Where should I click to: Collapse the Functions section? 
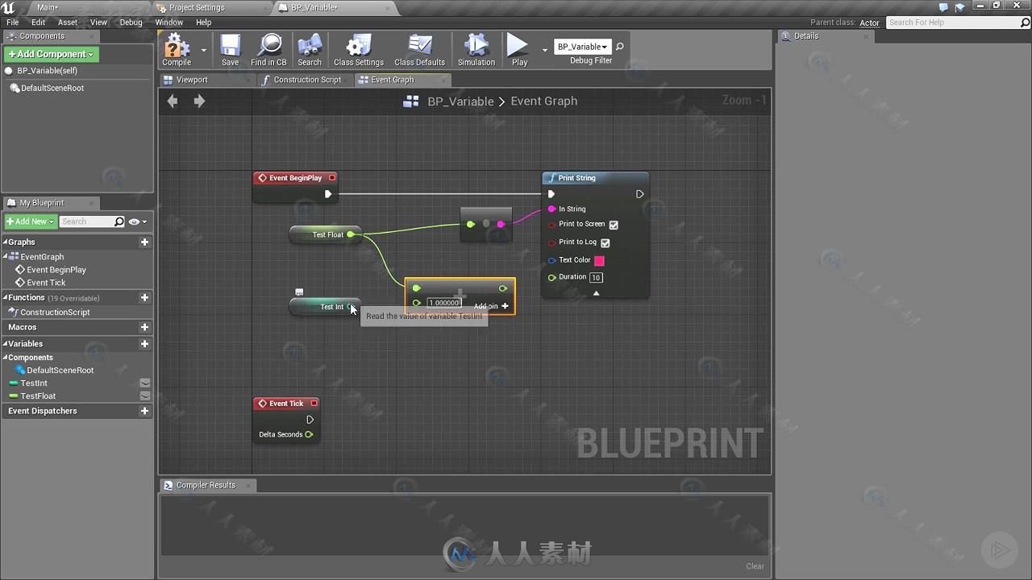point(5,297)
